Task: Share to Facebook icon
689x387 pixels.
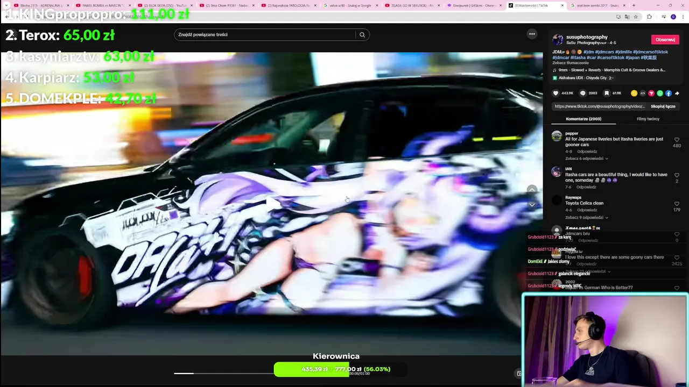Action: point(669,93)
